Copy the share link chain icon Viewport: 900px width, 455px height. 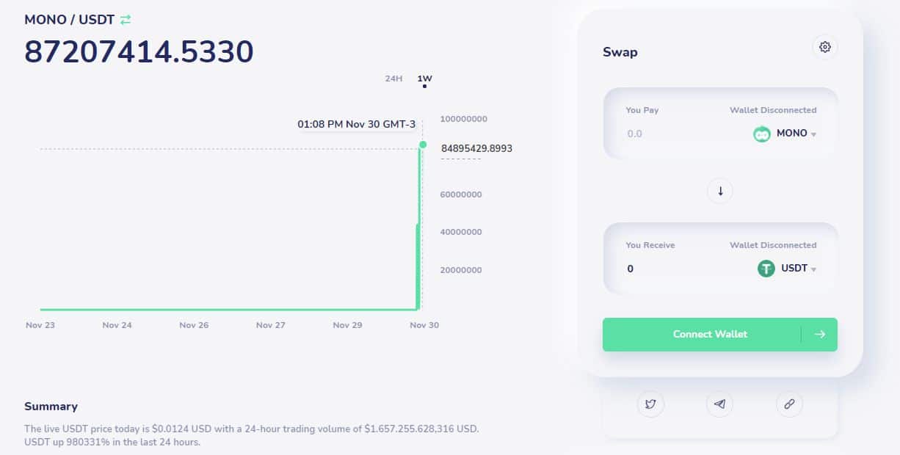[789, 404]
